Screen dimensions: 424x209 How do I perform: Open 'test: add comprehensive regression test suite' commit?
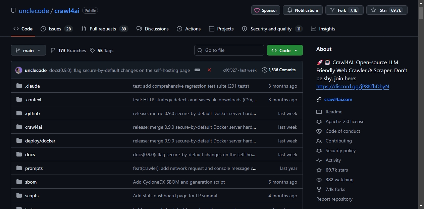point(191,86)
